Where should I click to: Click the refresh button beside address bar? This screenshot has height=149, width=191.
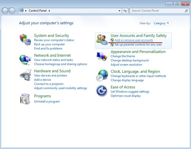125,11
